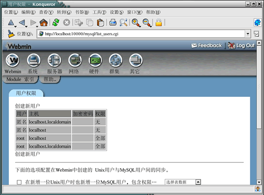This screenshot has height=195, width=264.
Task: Select the 用户权限 tab
Action: [x=26, y=93]
